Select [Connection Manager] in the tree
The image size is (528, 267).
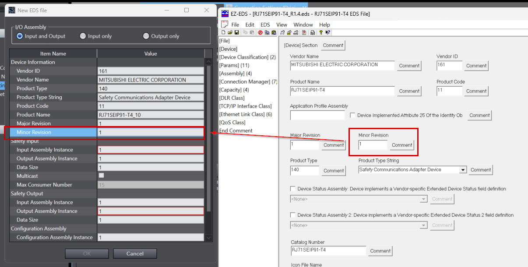[248, 82]
